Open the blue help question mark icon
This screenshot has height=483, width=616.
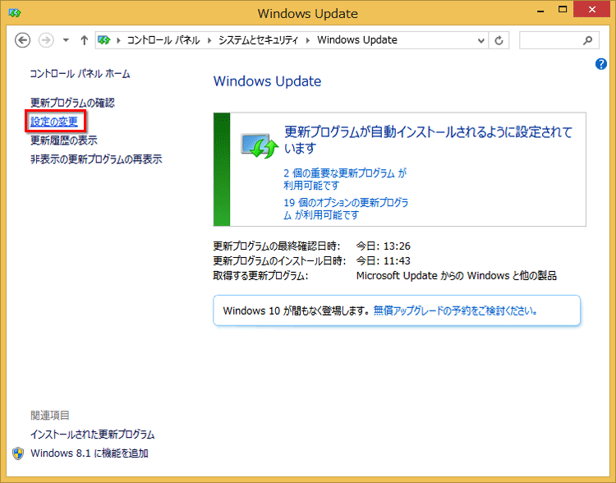(x=600, y=64)
